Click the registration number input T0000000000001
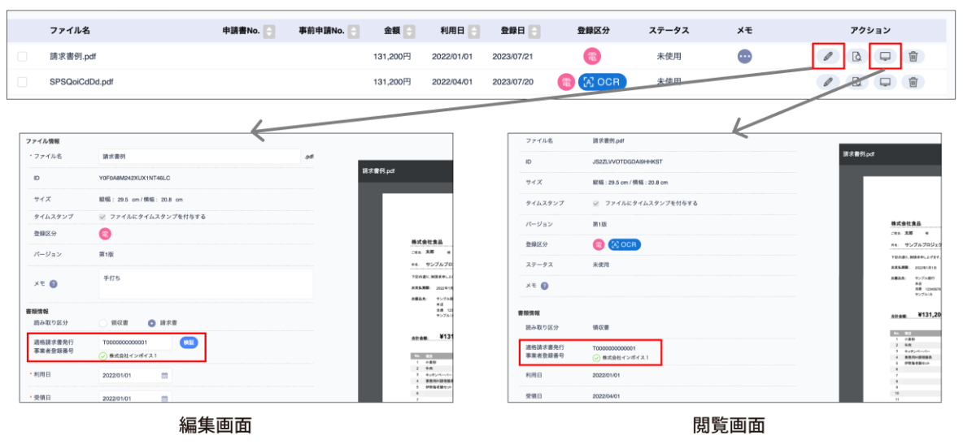Screen dimensions: 963x444 134,343
